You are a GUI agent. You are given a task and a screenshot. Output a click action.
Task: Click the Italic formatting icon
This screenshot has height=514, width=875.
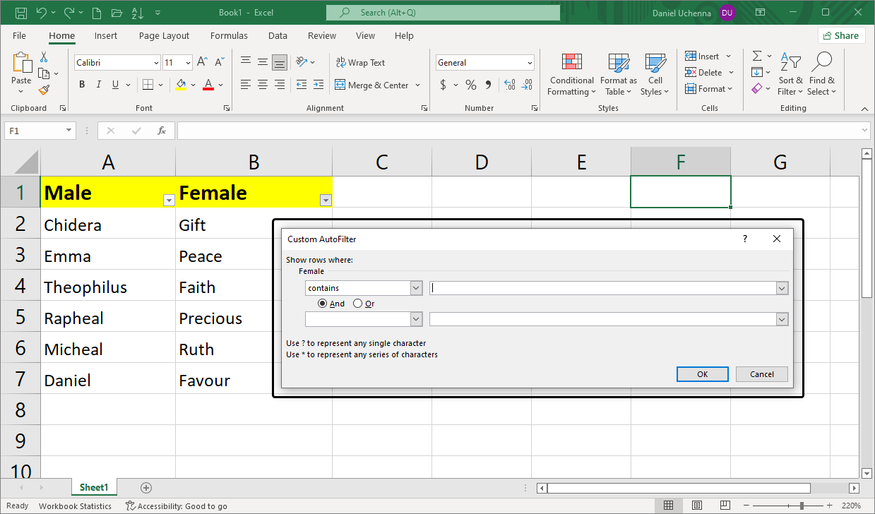98,85
